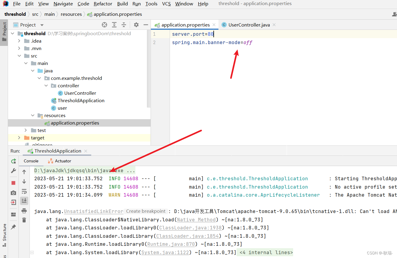This screenshot has height=258, width=397.
Task: Pin the Run tab with the pin icon
Action: pos(13,227)
